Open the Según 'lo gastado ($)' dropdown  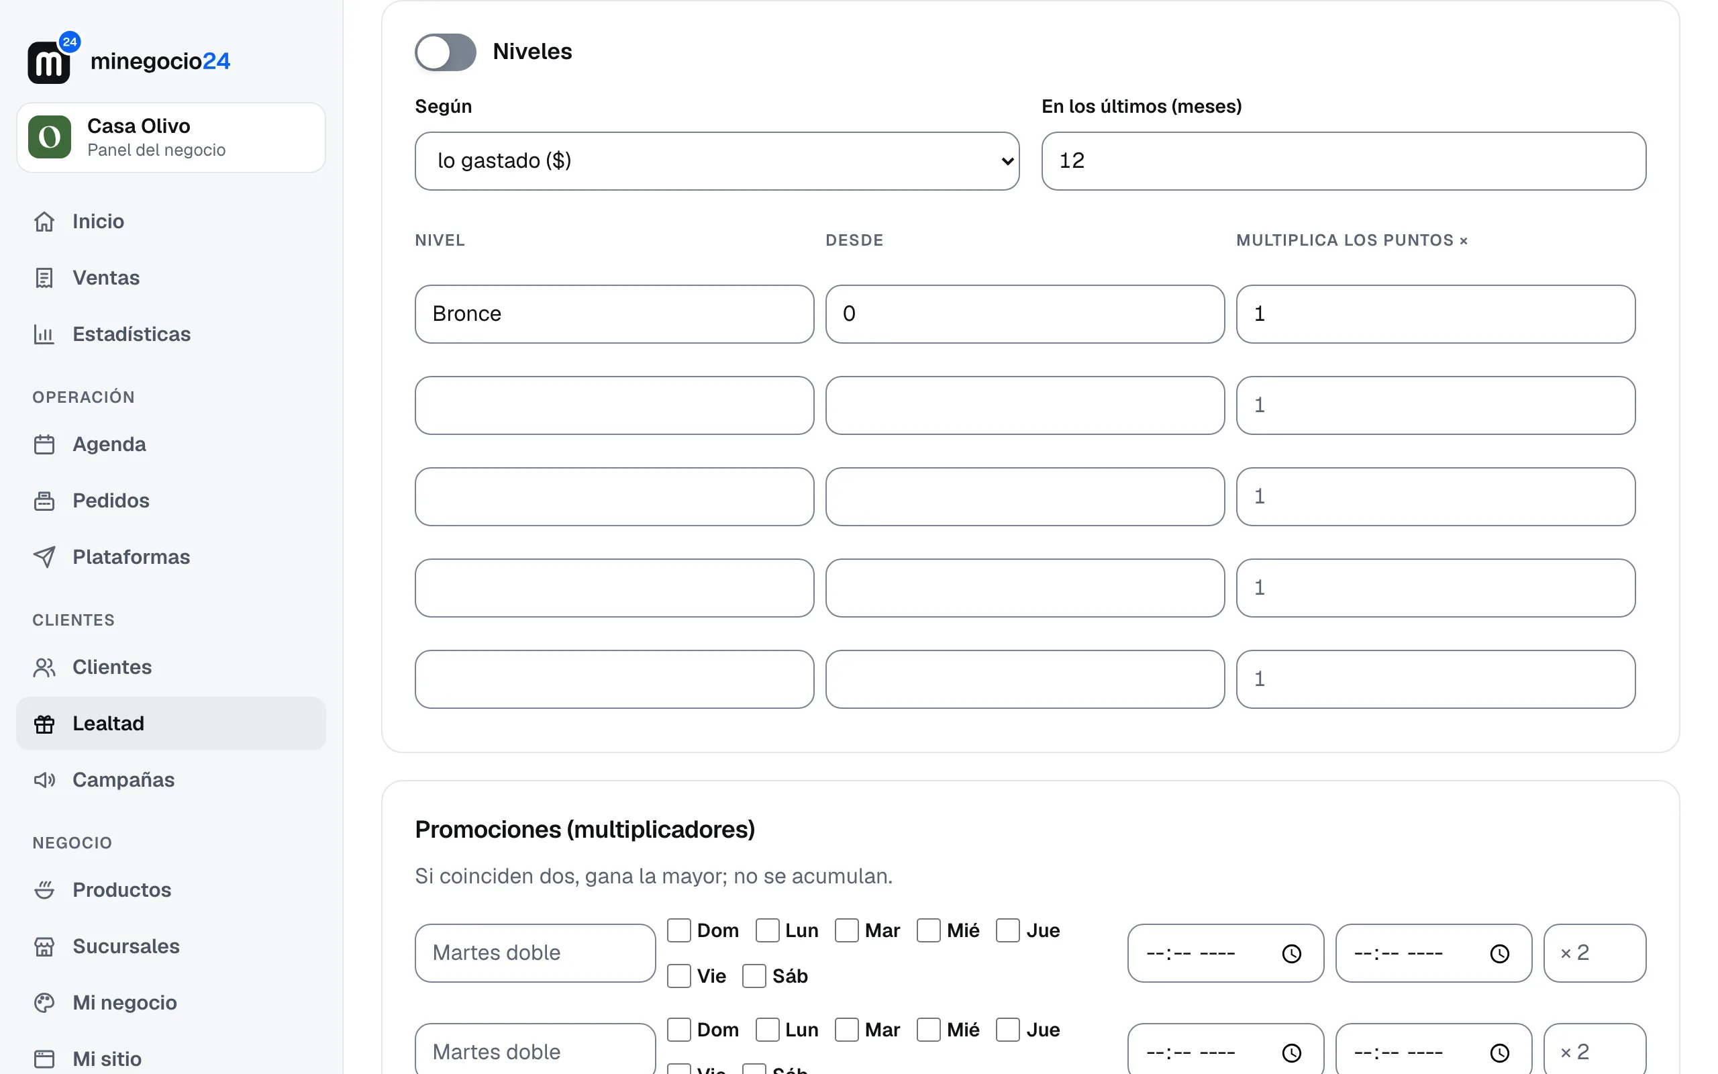pyautogui.click(x=717, y=161)
